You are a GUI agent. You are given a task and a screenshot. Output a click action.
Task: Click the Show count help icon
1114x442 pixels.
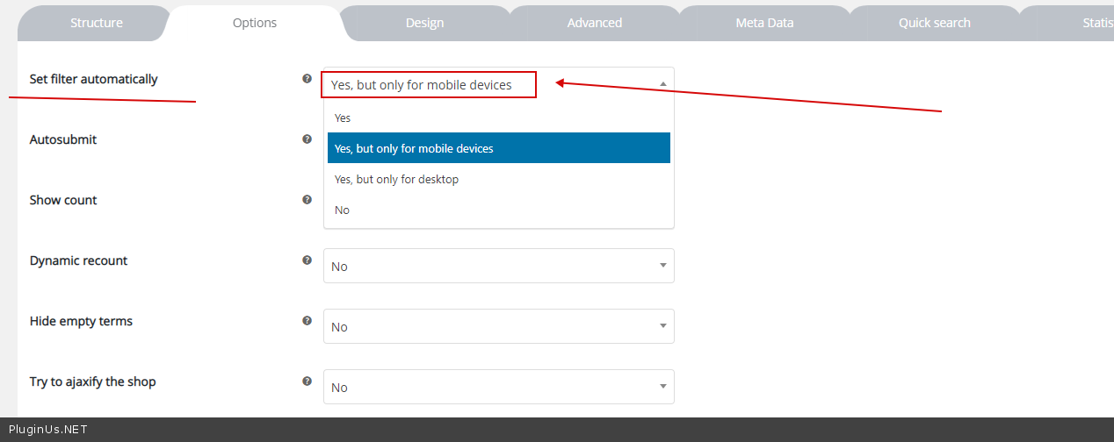pos(307,200)
